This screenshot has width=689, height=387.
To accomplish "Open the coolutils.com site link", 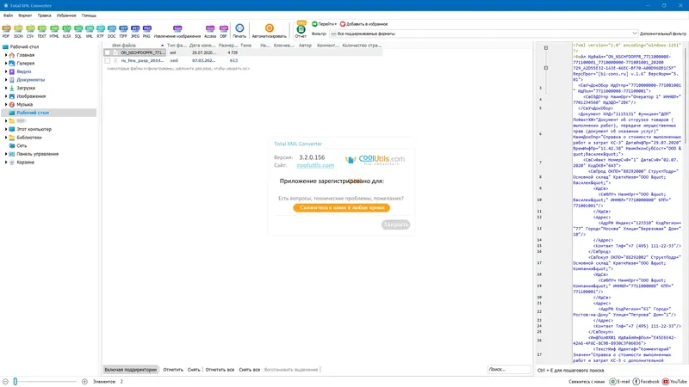I will click(x=315, y=165).
